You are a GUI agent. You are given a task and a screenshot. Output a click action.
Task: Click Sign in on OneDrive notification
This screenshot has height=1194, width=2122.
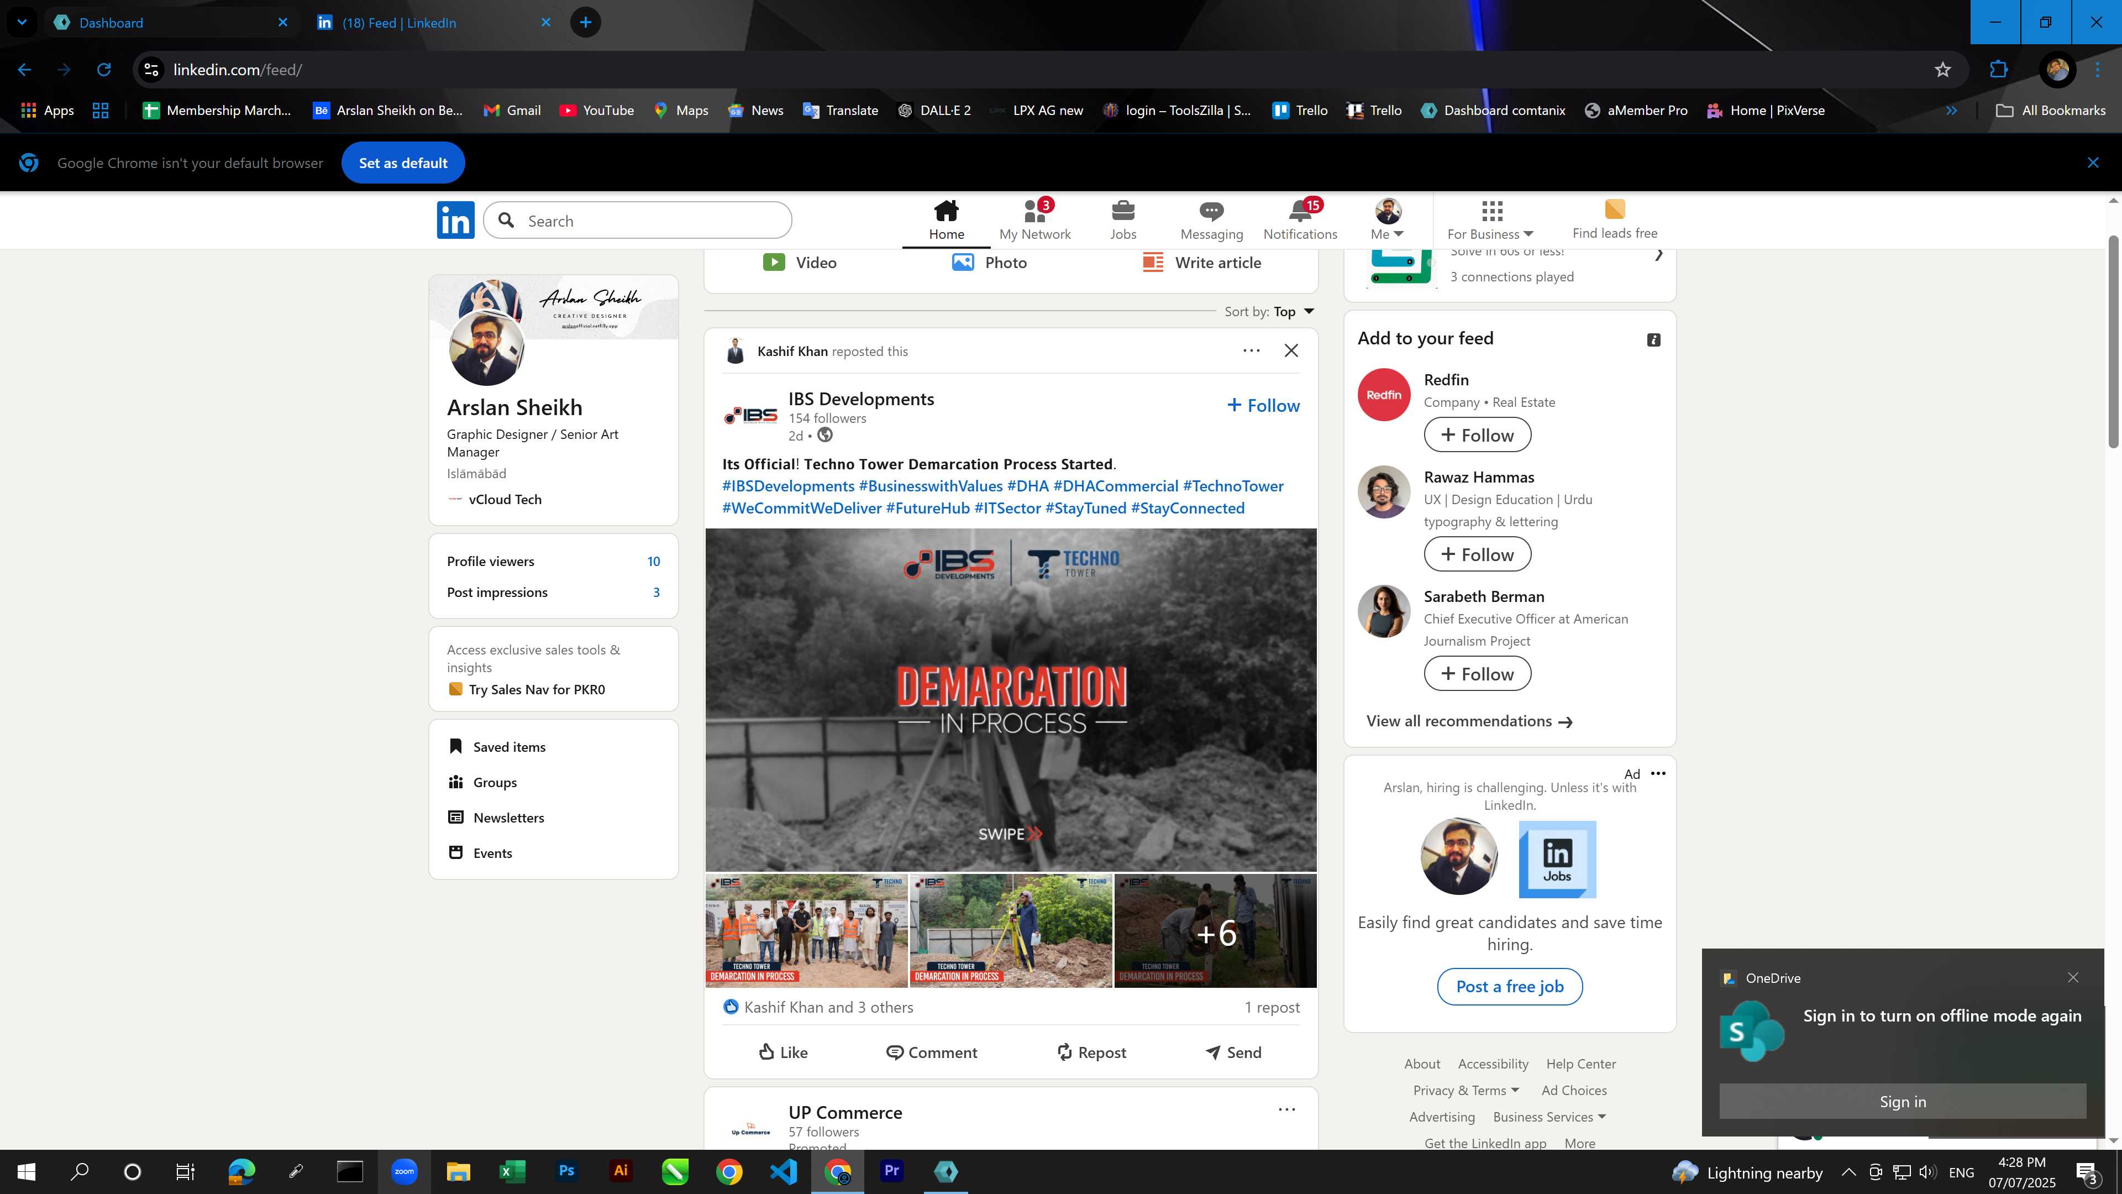(x=1902, y=1102)
